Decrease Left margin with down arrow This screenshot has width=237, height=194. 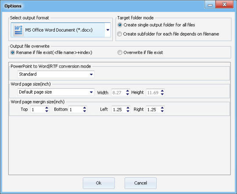tap(128, 111)
